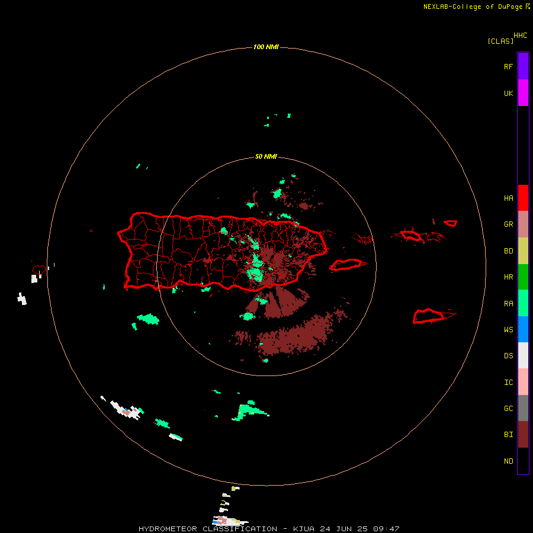Click the 'HHC' product label
Image resolution: width=533 pixels, height=533 pixels.
pyautogui.click(x=521, y=36)
